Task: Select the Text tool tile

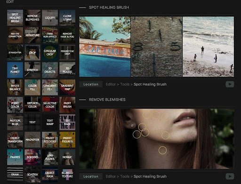Action: [32, 122]
